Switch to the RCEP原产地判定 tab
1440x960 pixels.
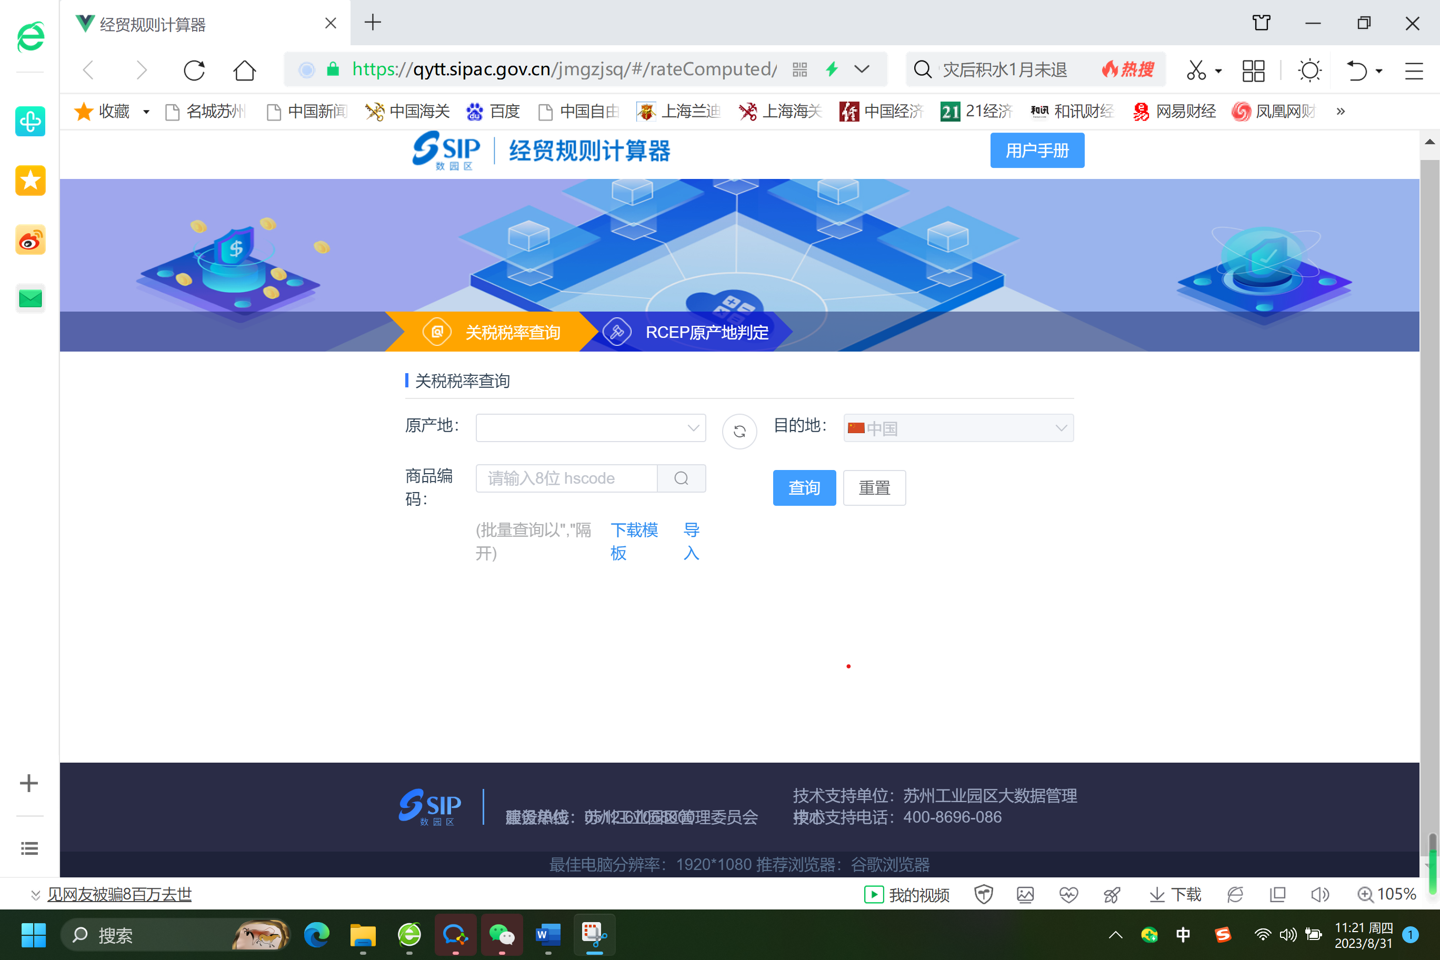click(705, 332)
